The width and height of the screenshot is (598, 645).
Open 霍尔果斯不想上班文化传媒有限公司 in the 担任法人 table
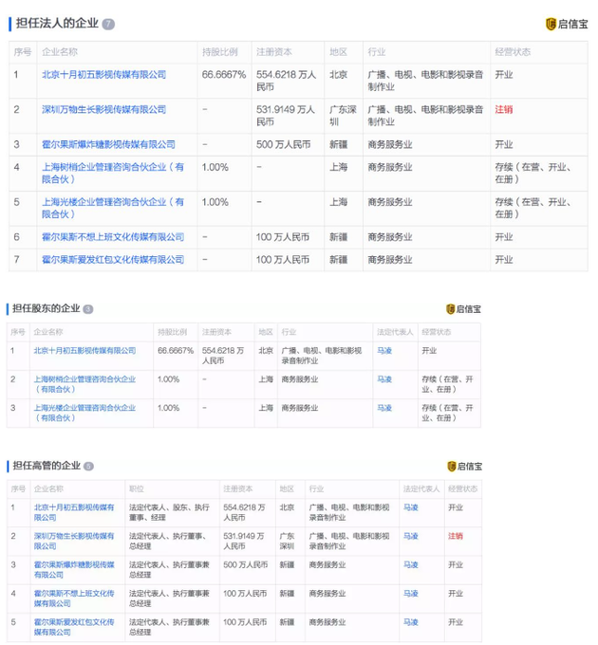coord(113,237)
